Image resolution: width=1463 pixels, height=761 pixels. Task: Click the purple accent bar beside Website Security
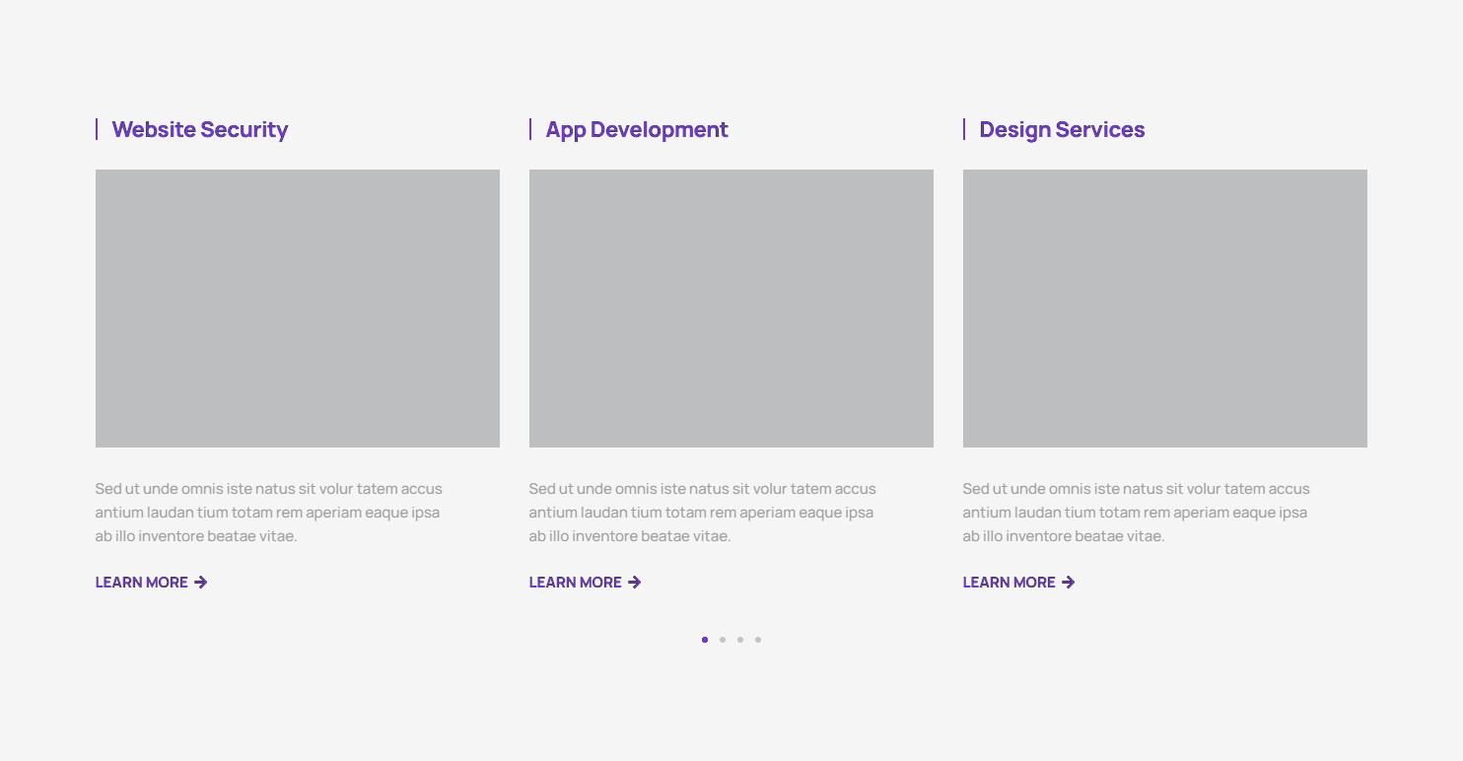tap(97, 129)
